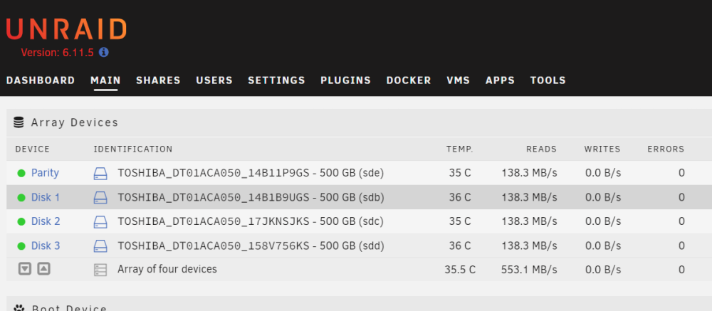Screen dimensions: 712x311
Task: Click the green status dot for Disk 2
Action: 21,221
